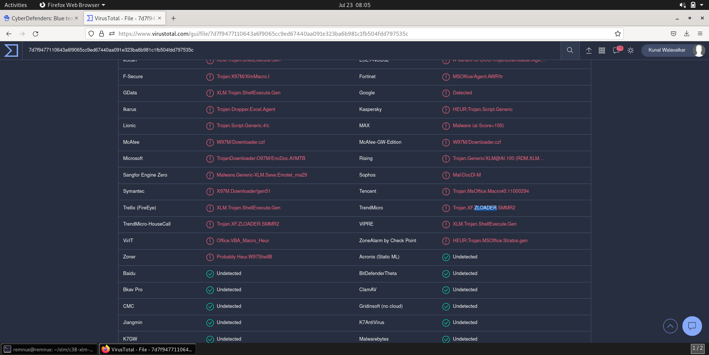The image size is (709, 355).
Task: Open the Pocket save icon
Action: click(x=674, y=34)
